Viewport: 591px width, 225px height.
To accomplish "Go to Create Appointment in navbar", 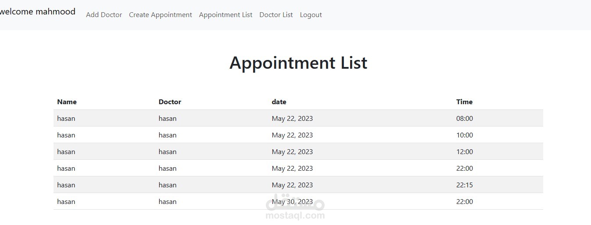I will (x=160, y=15).
